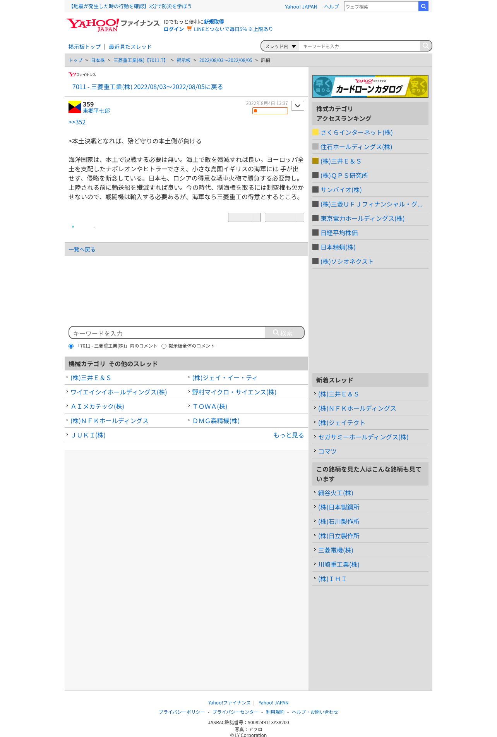
Task: Open 日本精蝋(株) in the ranking
Action: [x=338, y=247]
